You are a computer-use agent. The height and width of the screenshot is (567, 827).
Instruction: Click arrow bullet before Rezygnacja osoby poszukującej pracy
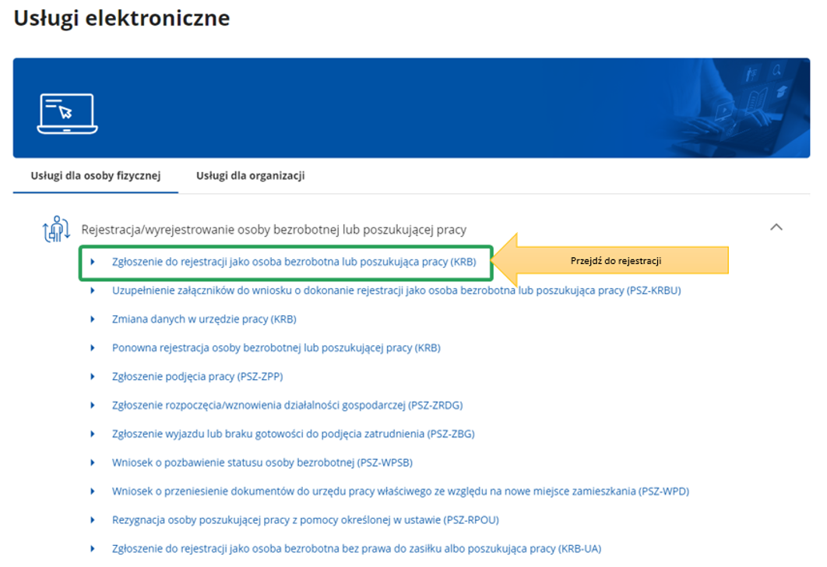(93, 520)
